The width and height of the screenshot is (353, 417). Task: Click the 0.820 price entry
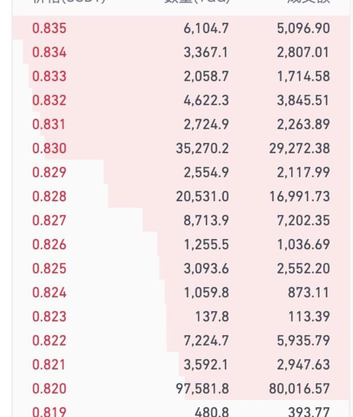[x=49, y=388]
